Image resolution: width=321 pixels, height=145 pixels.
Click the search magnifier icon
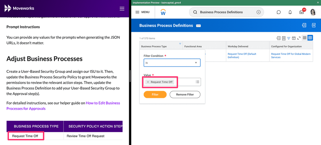click(195, 12)
